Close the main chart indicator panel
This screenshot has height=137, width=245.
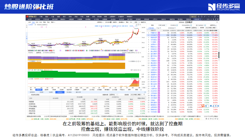pyautogui.click(x=140, y=25)
